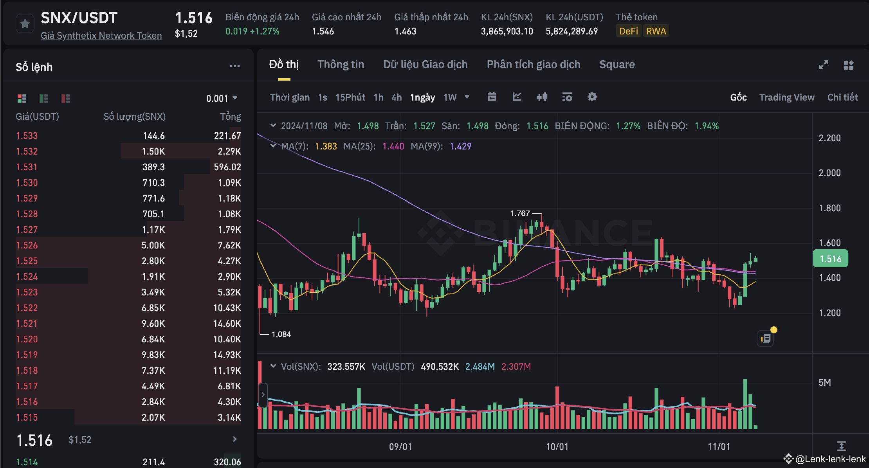Image resolution: width=869 pixels, height=468 pixels.
Task: Open chart settings via the gear icon
Action: pyautogui.click(x=592, y=97)
